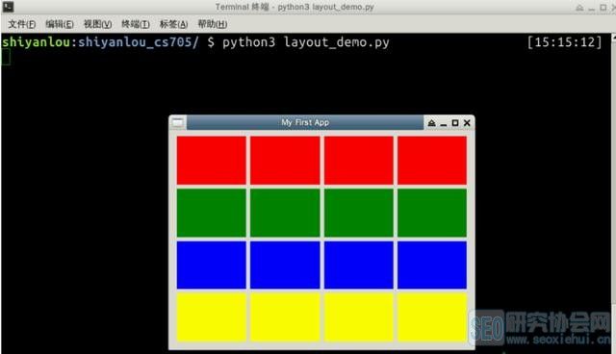
Task: Click the My First App window menu icon
Action: click(x=177, y=123)
